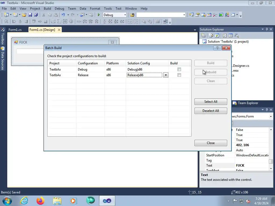Click the Batch Build help question button
275x206 pixels.
217,48
